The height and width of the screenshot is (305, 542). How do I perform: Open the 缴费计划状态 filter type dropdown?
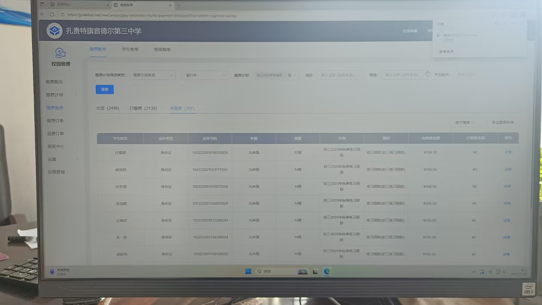(152, 75)
